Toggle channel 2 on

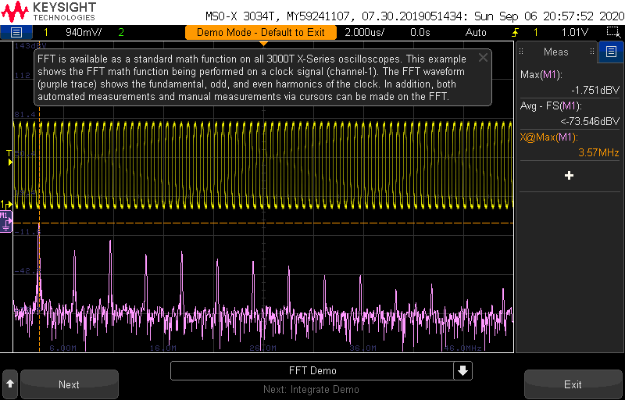(x=120, y=32)
